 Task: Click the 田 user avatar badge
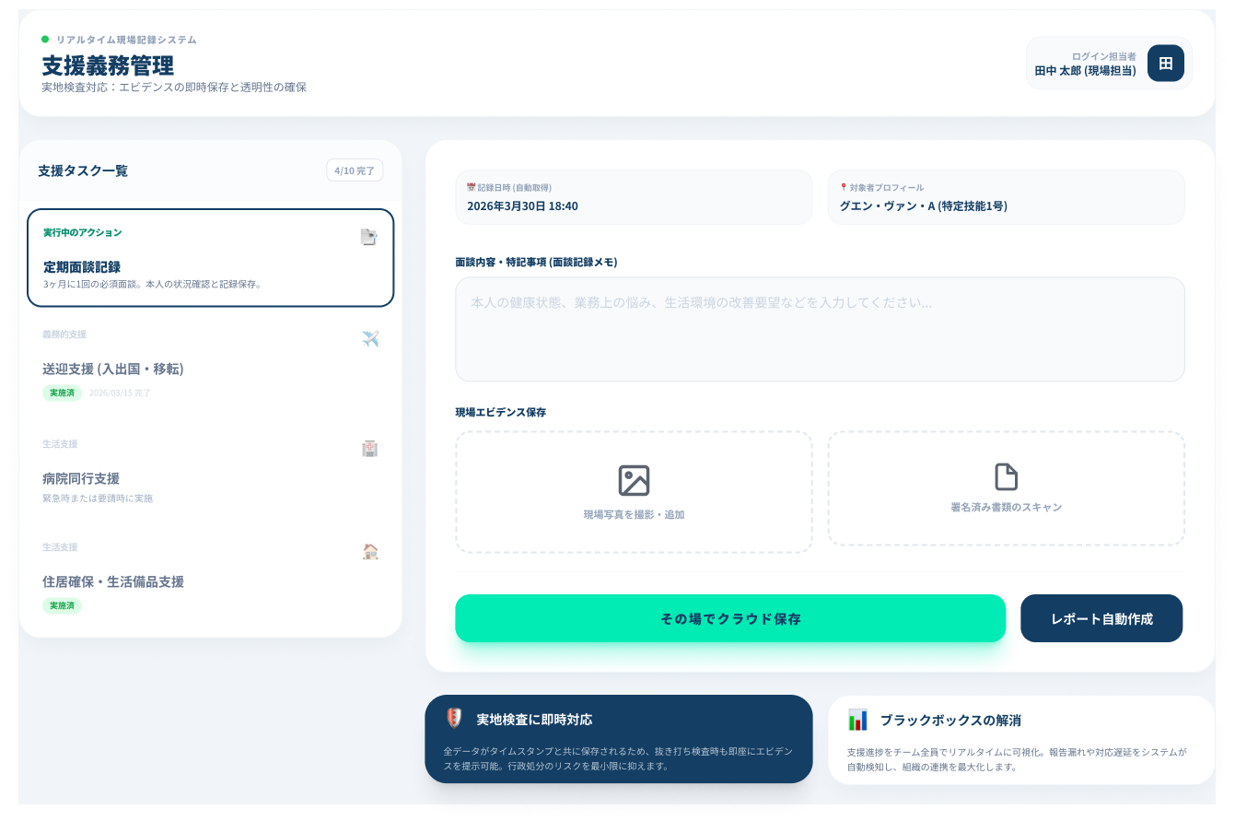(x=1165, y=64)
